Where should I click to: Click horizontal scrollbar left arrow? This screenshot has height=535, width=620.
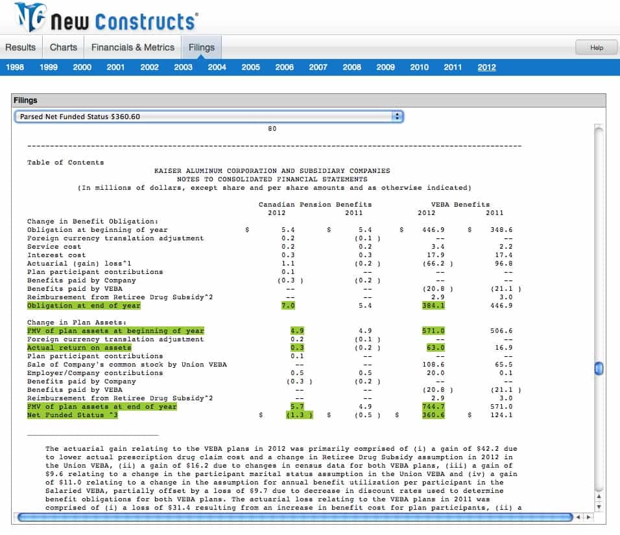coord(578,518)
